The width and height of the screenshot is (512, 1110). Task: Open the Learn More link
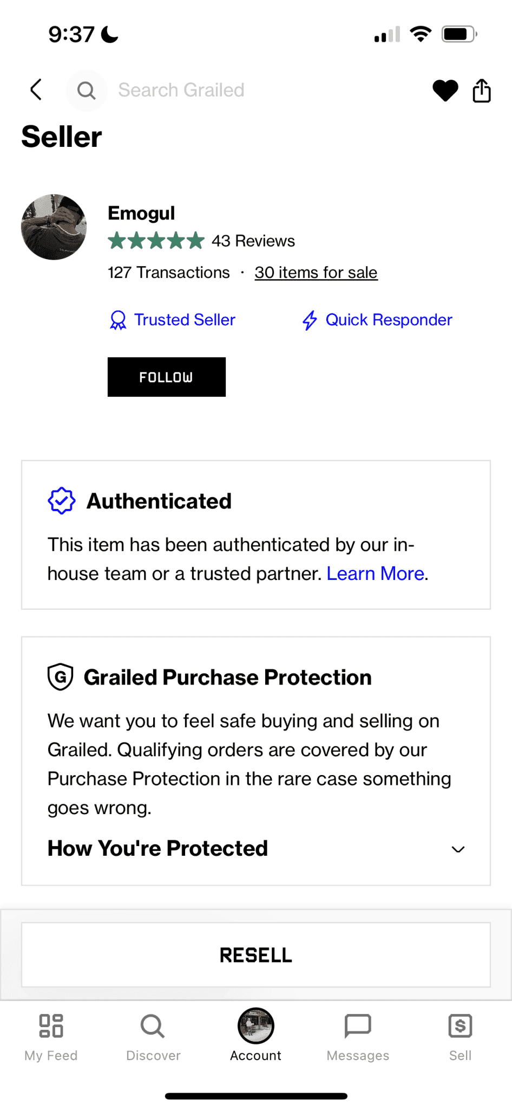click(x=375, y=573)
